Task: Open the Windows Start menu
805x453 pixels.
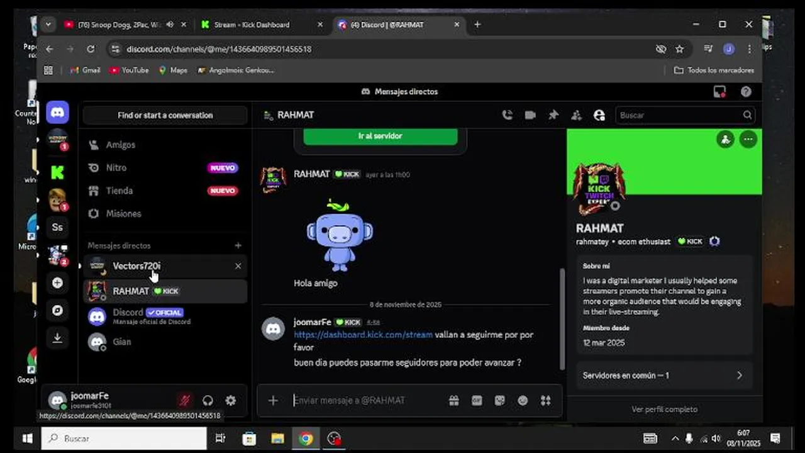Action: 27,439
